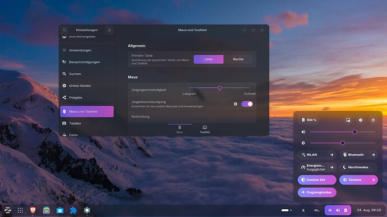Toggle Energiemodus Ausgeglichen button
Image resolution: width=387 pixels, height=217 pixels.
pos(313,167)
